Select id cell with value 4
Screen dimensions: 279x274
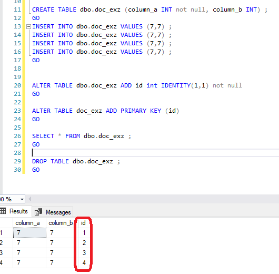(84, 262)
